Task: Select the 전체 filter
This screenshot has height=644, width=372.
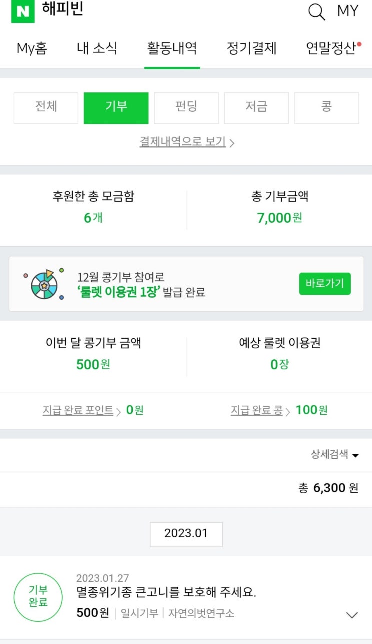Action: 46,108
